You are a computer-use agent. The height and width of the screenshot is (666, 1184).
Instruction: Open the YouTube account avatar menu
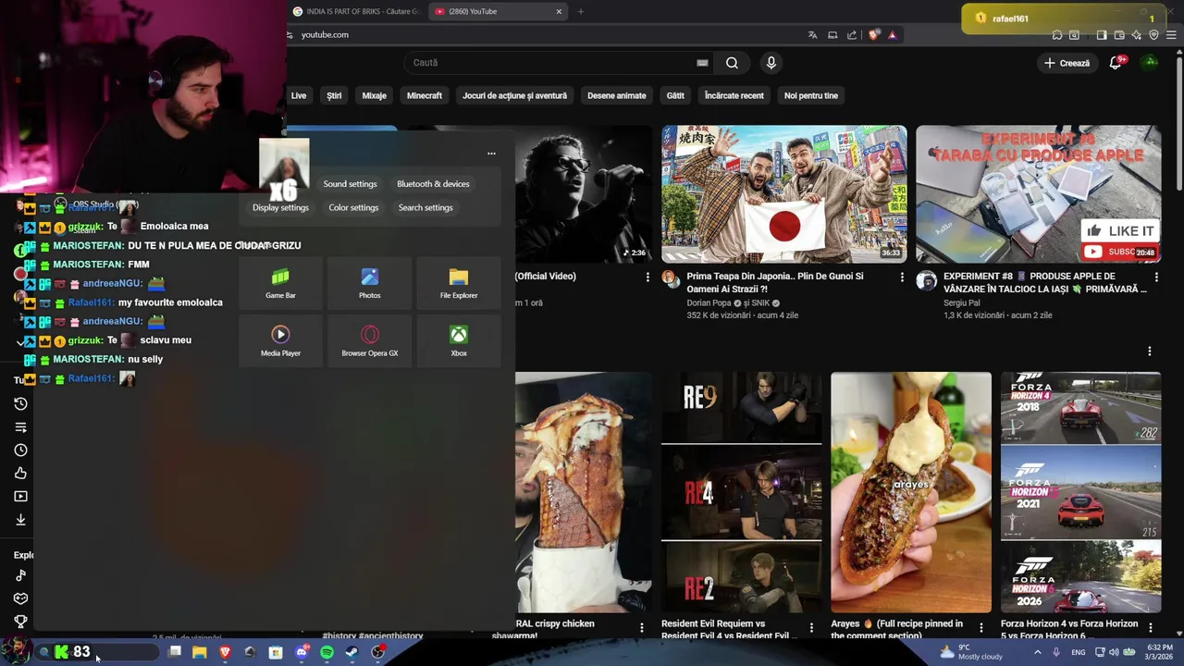(1150, 63)
